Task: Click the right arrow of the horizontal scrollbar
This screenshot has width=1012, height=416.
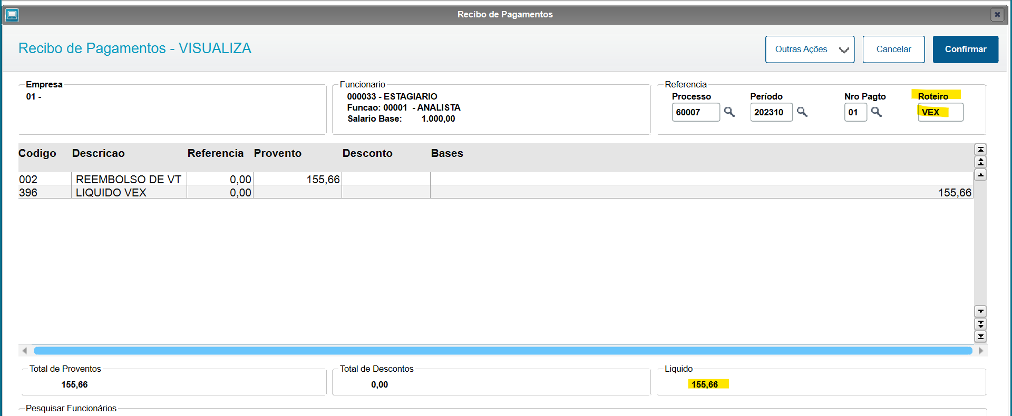Action: pyautogui.click(x=981, y=351)
